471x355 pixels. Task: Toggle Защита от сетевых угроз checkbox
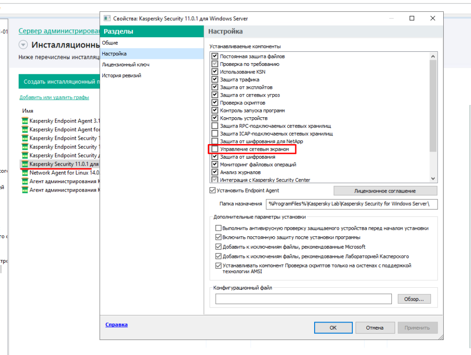214,95
